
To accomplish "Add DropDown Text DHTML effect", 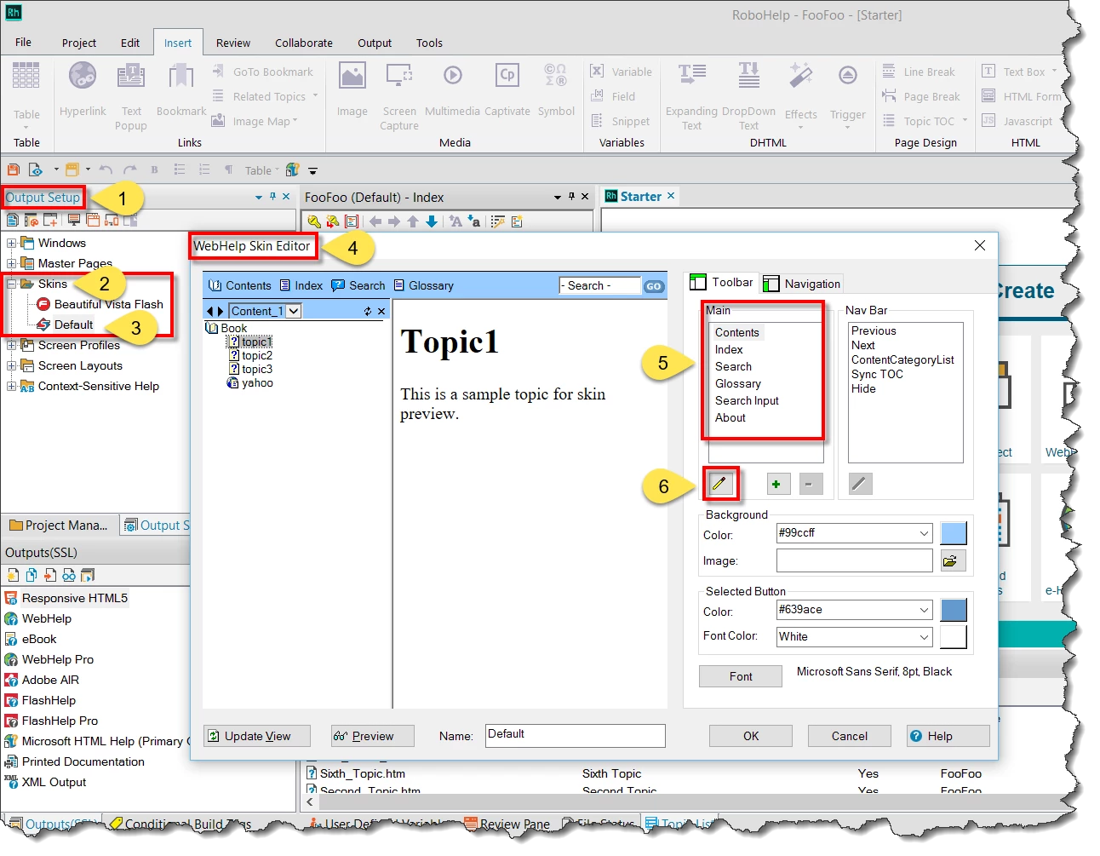I will [749, 95].
